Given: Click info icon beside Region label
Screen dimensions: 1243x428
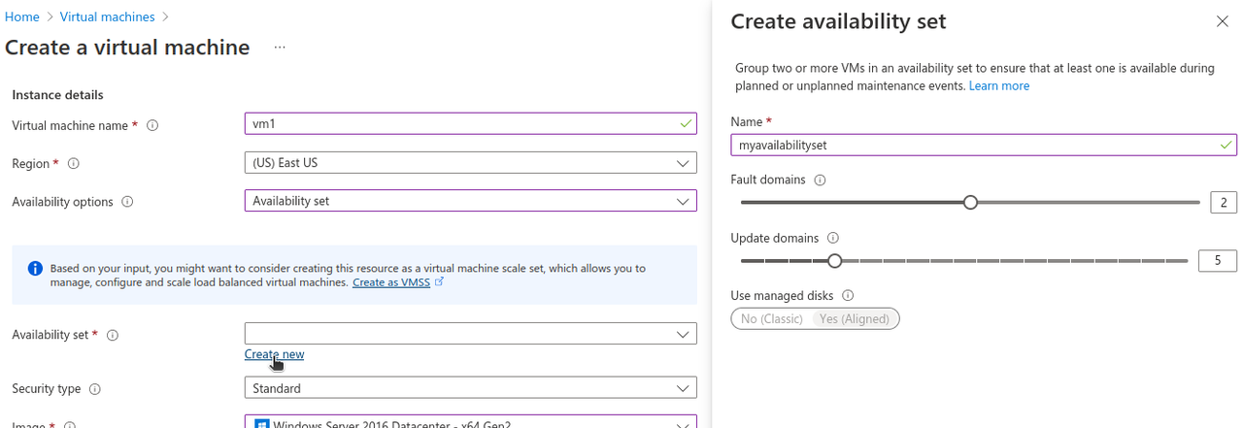Looking at the screenshot, I should [x=74, y=164].
